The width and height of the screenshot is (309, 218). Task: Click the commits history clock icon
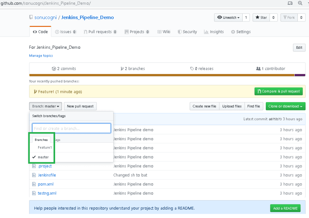point(54,69)
